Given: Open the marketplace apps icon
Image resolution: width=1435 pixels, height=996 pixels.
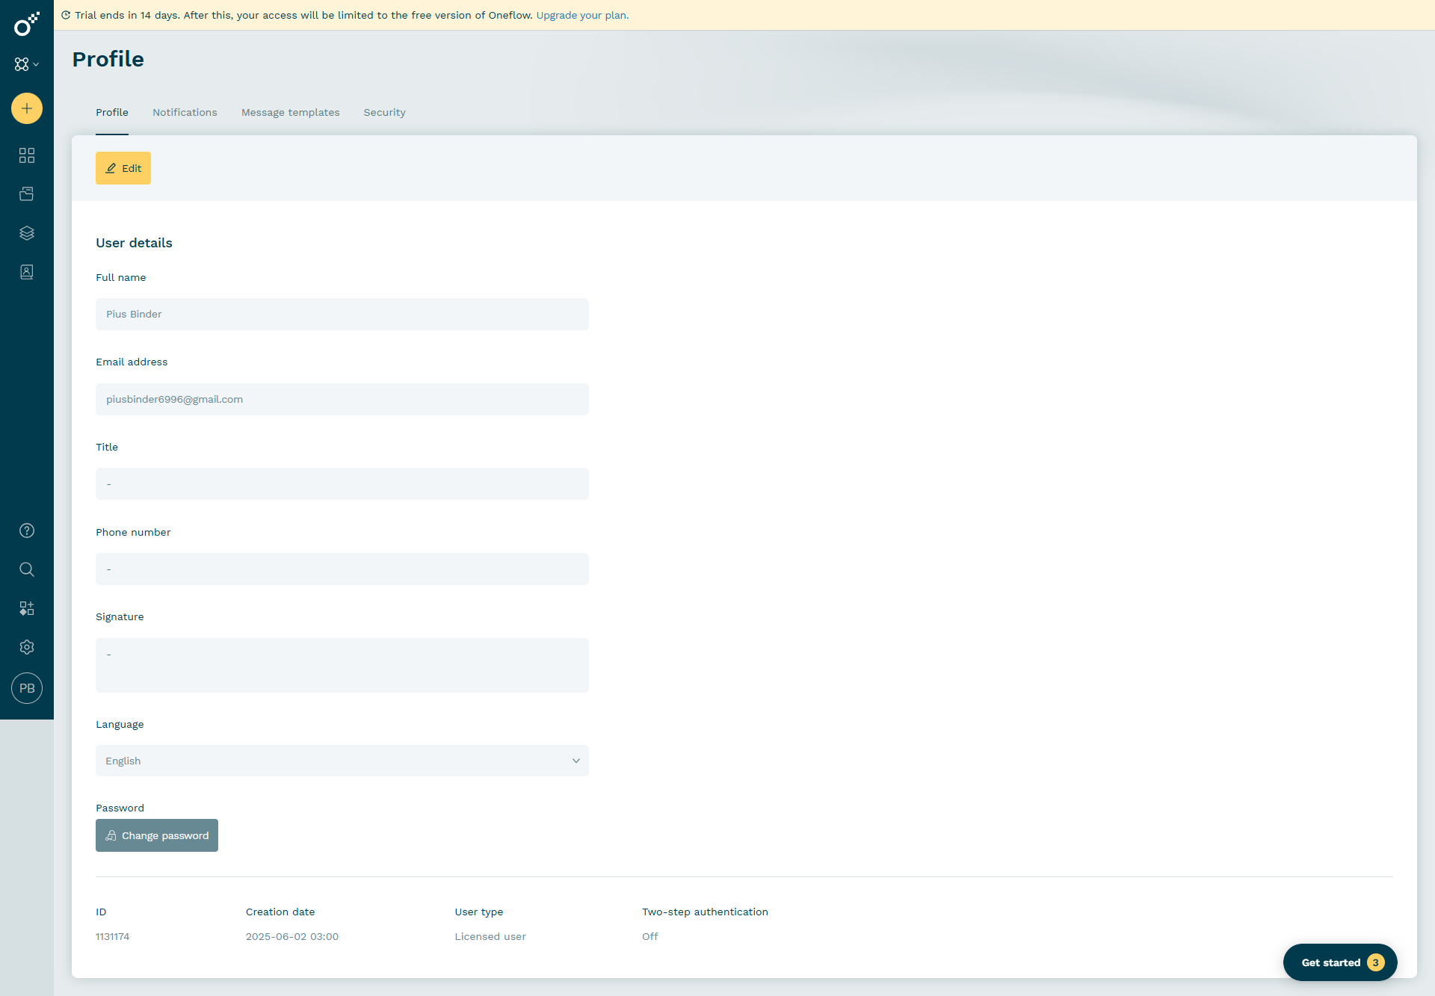Looking at the screenshot, I should pyautogui.click(x=27, y=608).
